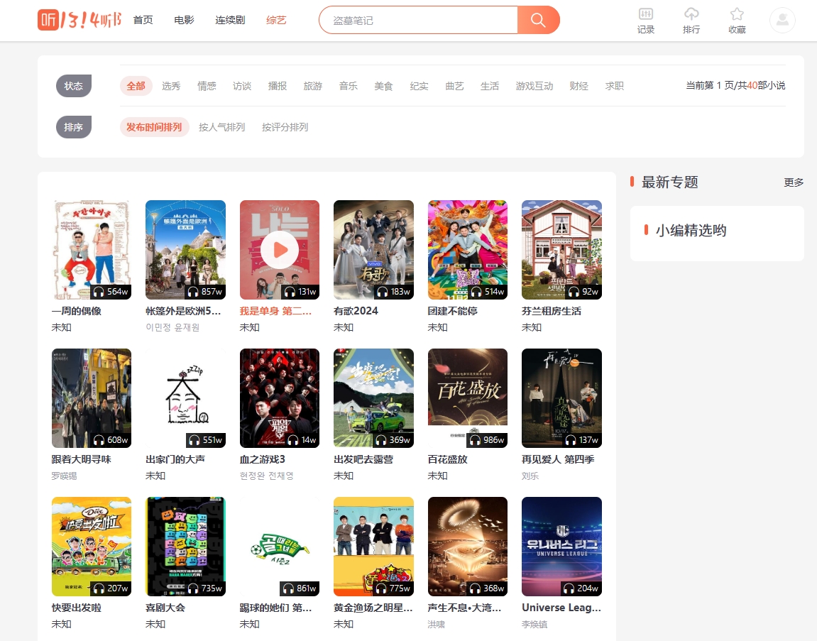Open 有歌2024 cover thumbnail
The width and height of the screenshot is (817, 641).
[373, 250]
